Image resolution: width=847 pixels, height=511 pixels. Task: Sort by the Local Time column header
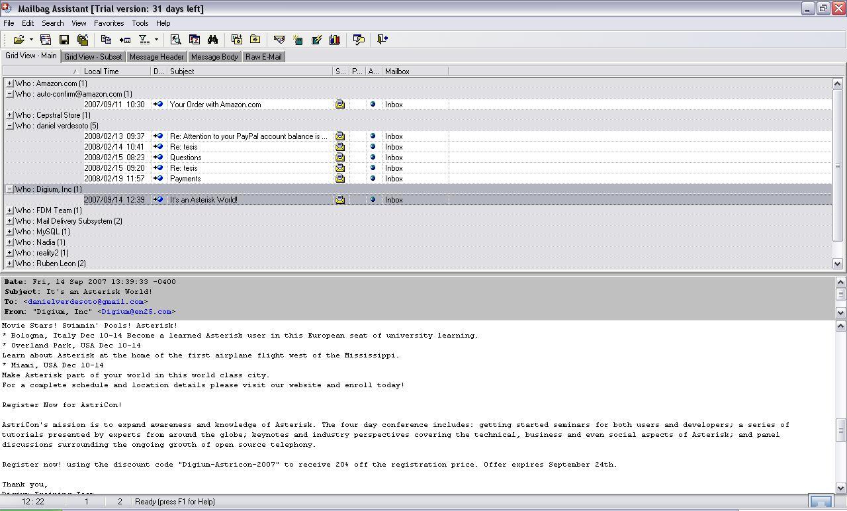click(x=116, y=71)
